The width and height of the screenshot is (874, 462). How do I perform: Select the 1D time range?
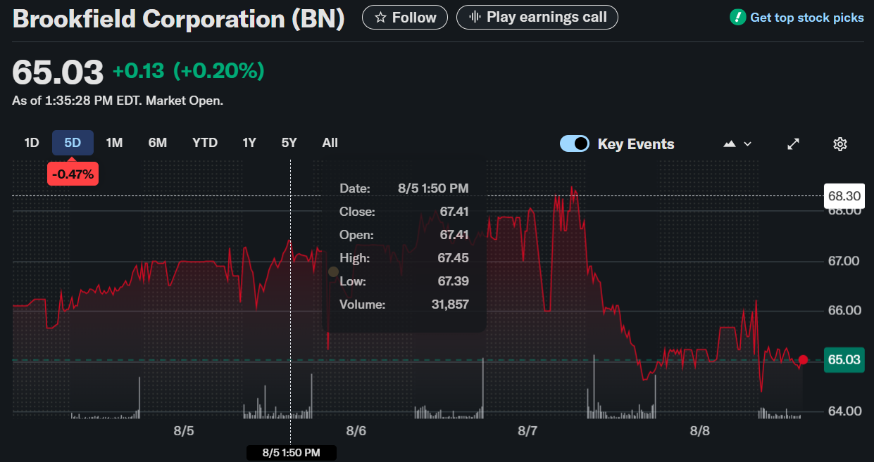[x=32, y=143]
